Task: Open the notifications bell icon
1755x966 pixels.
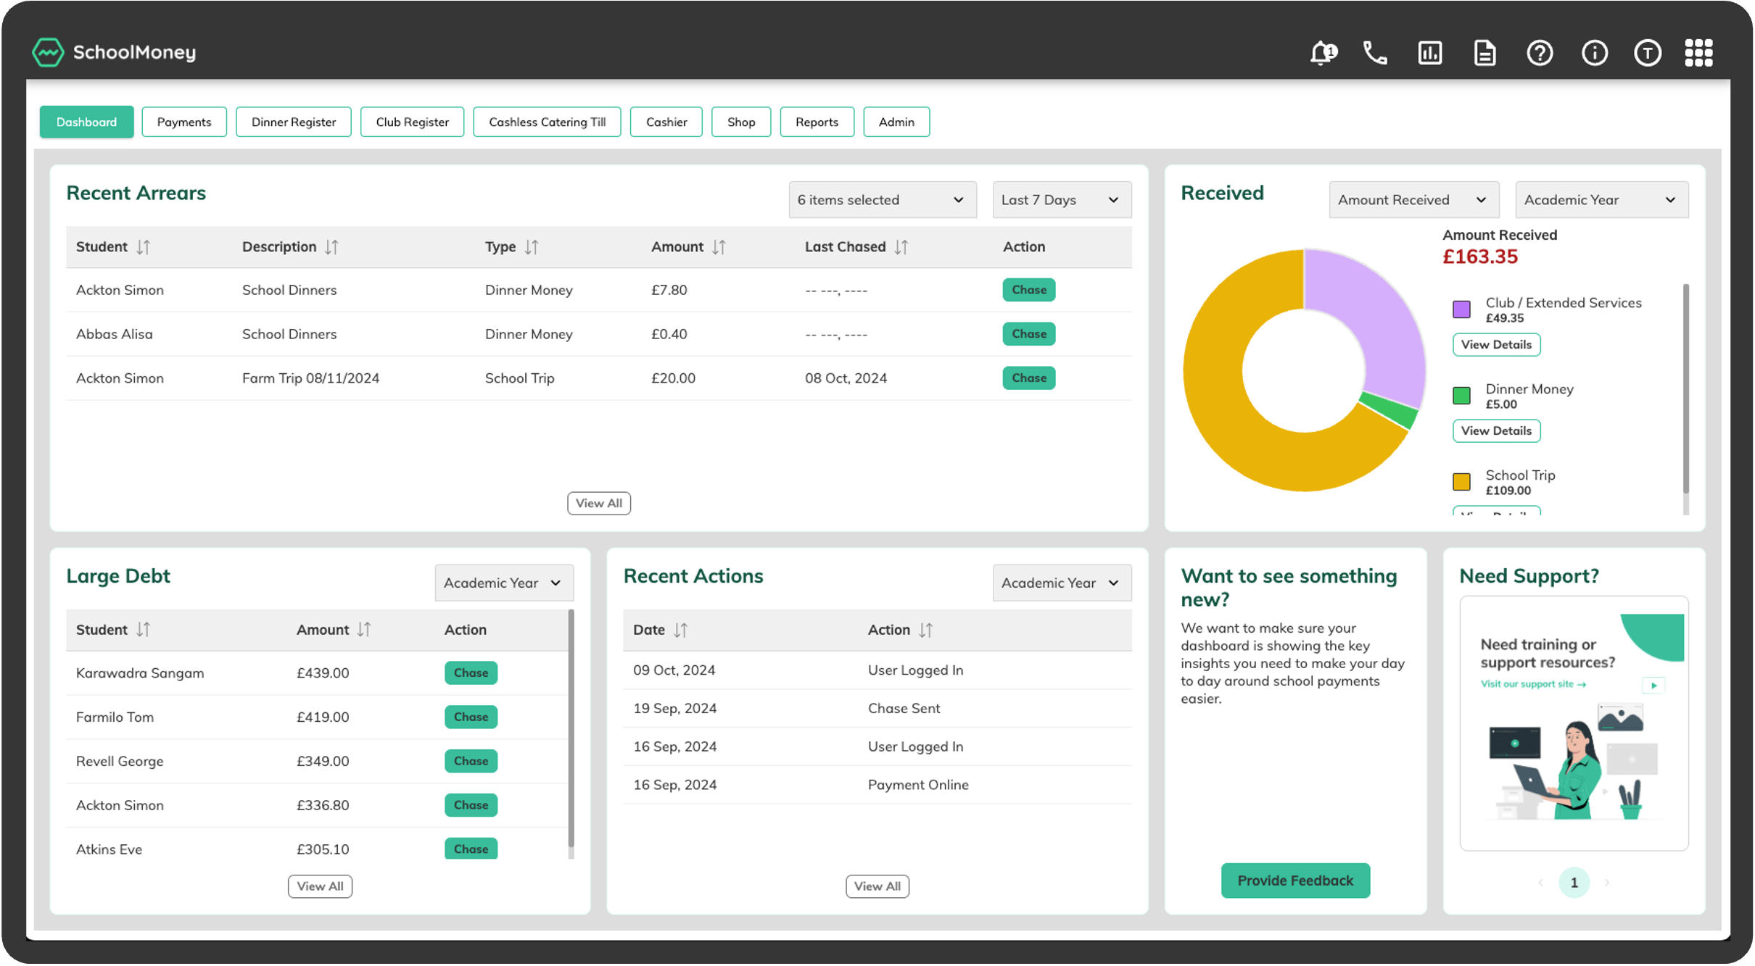Action: 1324,53
